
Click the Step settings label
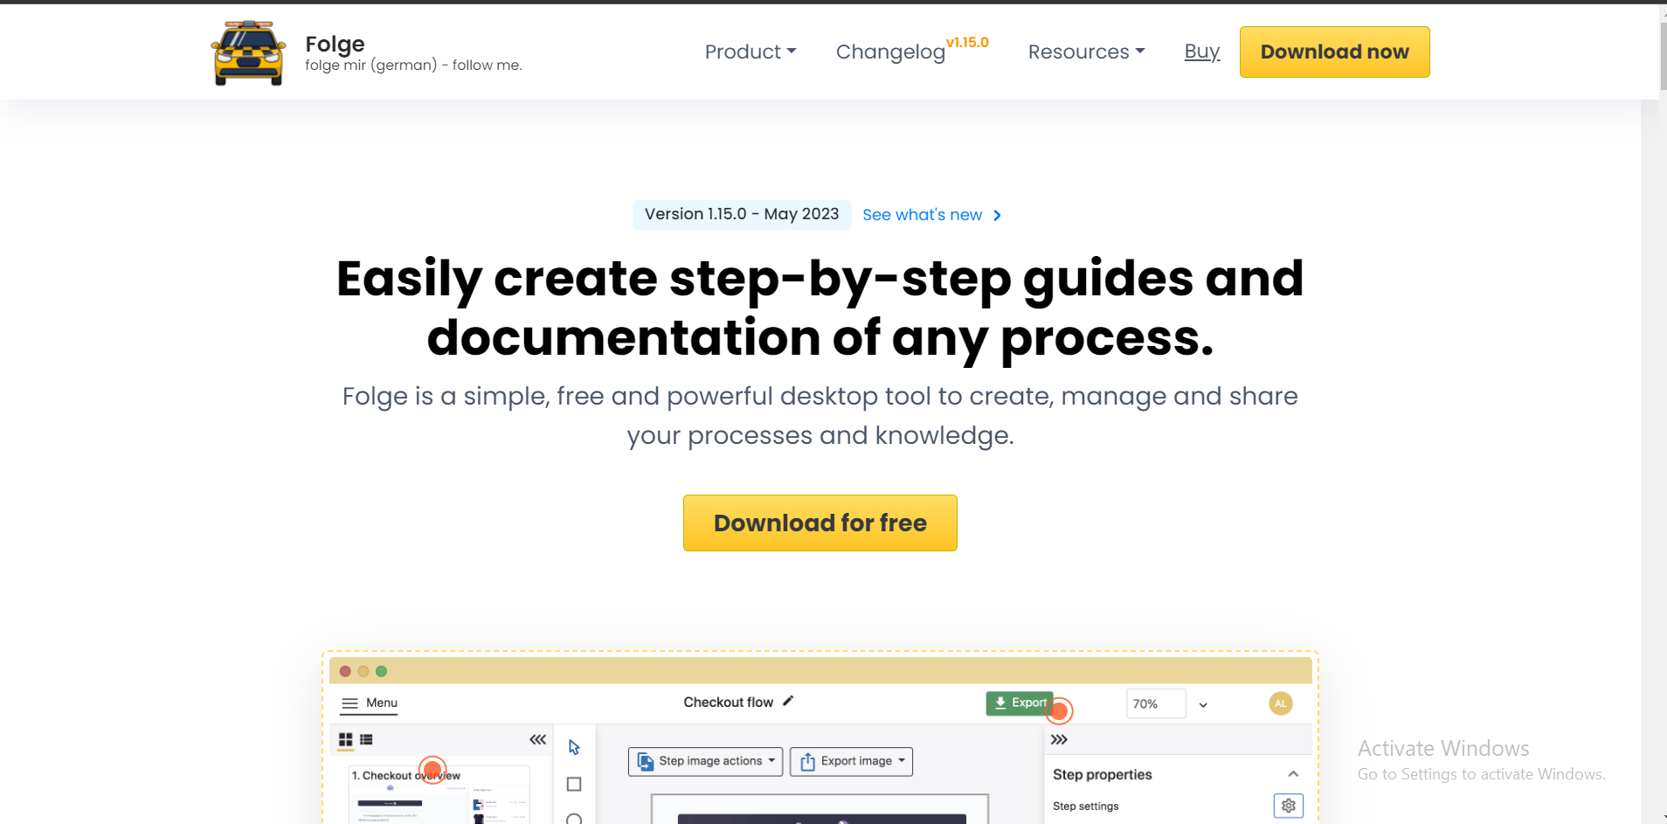[1085, 806]
